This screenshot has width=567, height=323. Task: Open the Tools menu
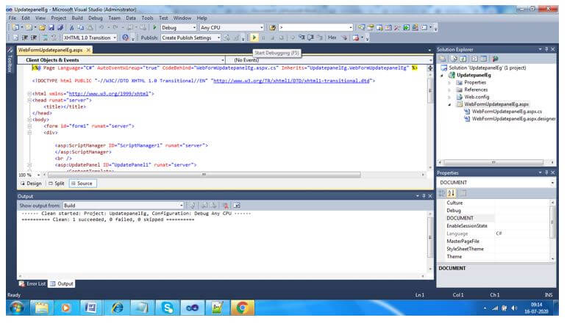pos(147,18)
